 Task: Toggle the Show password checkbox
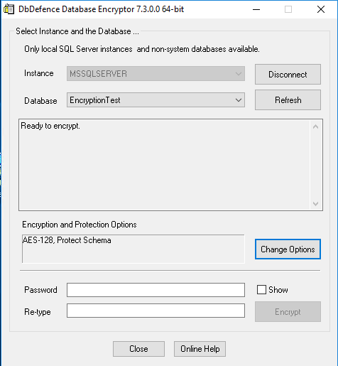coord(261,289)
